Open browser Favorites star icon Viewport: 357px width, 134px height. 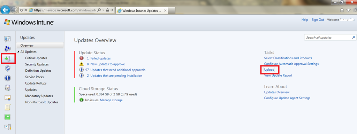click(348, 10)
